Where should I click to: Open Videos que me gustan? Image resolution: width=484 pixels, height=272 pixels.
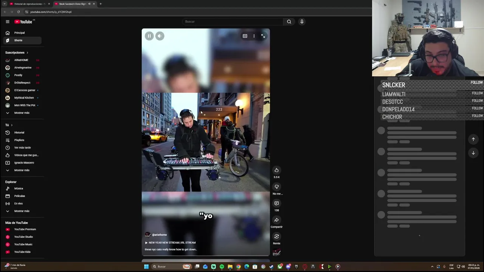(x=22, y=155)
